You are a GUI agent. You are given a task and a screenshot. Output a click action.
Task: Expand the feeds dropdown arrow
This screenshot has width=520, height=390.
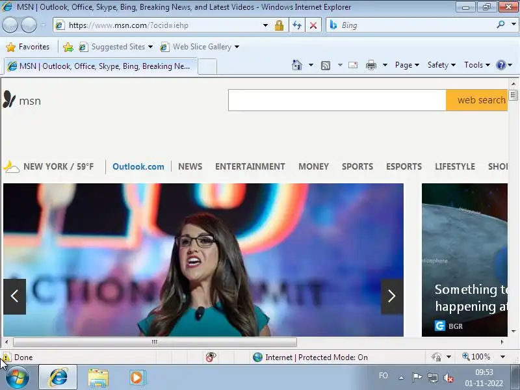click(x=340, y=65)
